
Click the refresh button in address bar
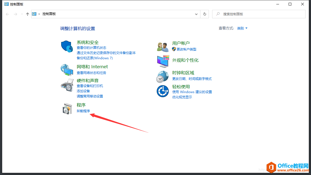[205, 14]
